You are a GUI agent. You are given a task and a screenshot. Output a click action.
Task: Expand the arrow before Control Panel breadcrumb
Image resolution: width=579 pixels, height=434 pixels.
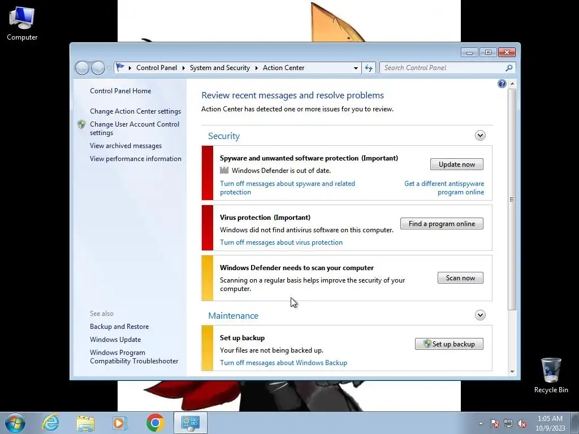click(130, 68)
